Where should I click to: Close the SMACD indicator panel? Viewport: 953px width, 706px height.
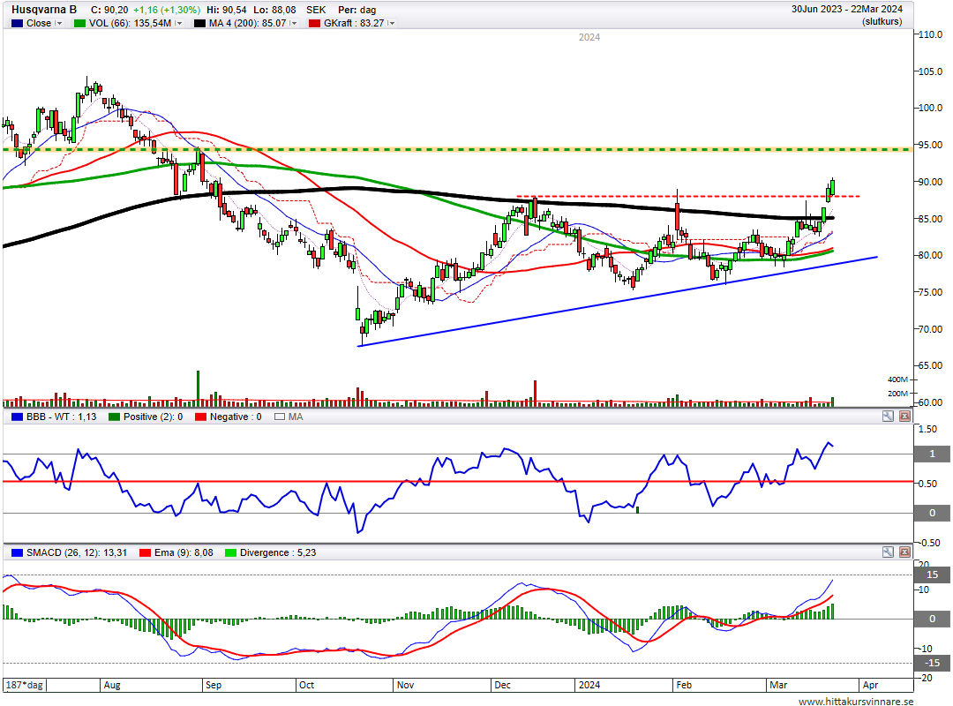click(x=904, y=552)
